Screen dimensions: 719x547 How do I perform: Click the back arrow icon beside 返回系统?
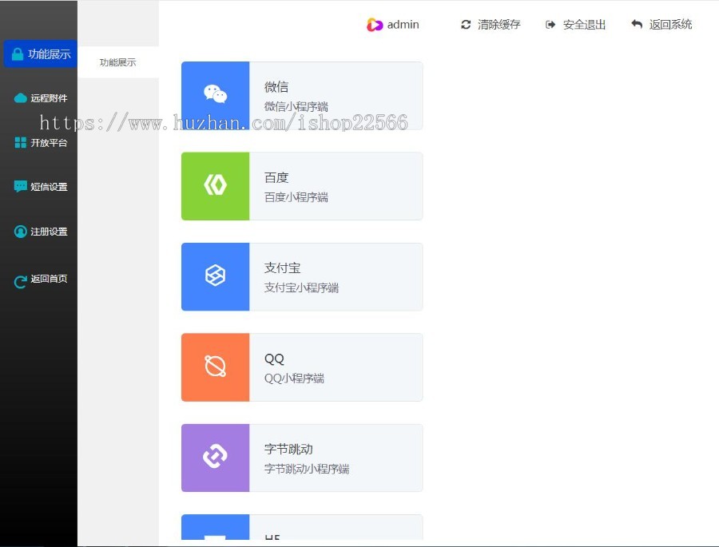pos(637,24)
